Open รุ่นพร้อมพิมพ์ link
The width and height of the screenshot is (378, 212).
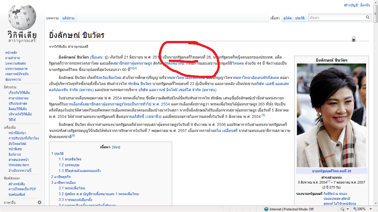pyautogui.click(x=16, y=194)
